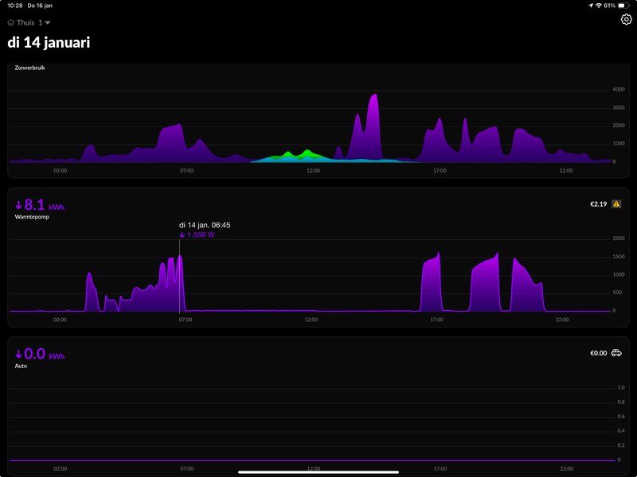Tap the 1.556 W tooltip reading
The height and width of the screenshot is (477, 637).
click(197, 235)
